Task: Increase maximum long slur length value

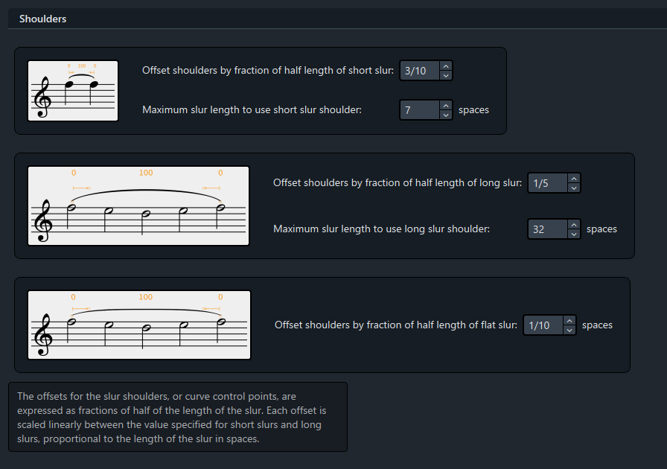Action: [x=574, y=225]
